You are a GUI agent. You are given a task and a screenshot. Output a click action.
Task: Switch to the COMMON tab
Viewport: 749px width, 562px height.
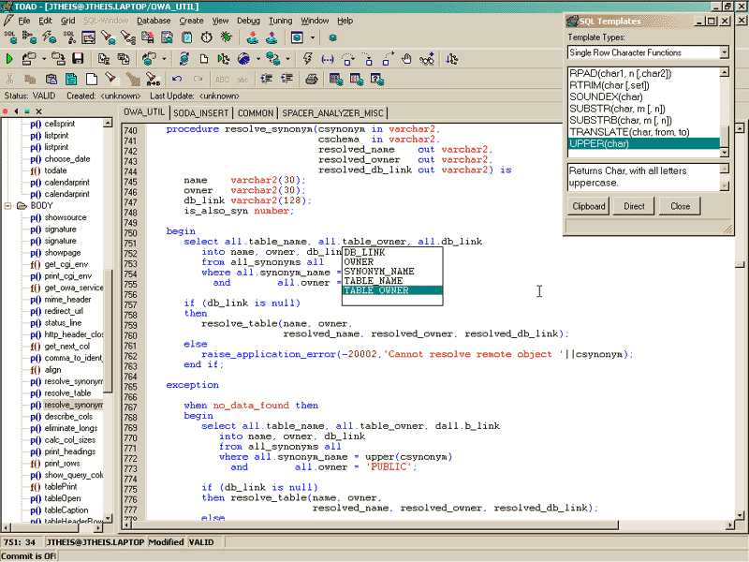pyautogui.click(x=256, y=113)
